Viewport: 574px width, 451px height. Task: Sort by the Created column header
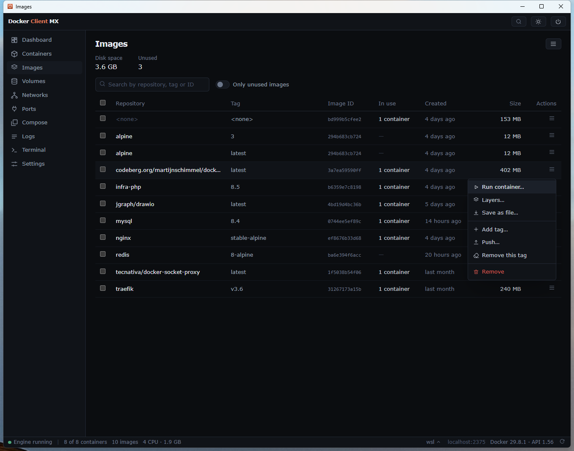click(x=436, y=103)
